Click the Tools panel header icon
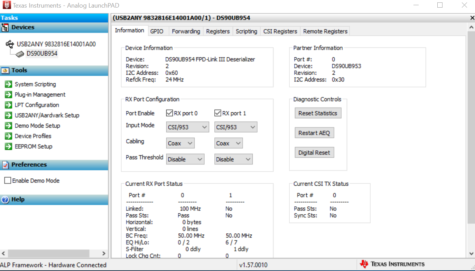The image size is (475, 271). click(5, 71)
